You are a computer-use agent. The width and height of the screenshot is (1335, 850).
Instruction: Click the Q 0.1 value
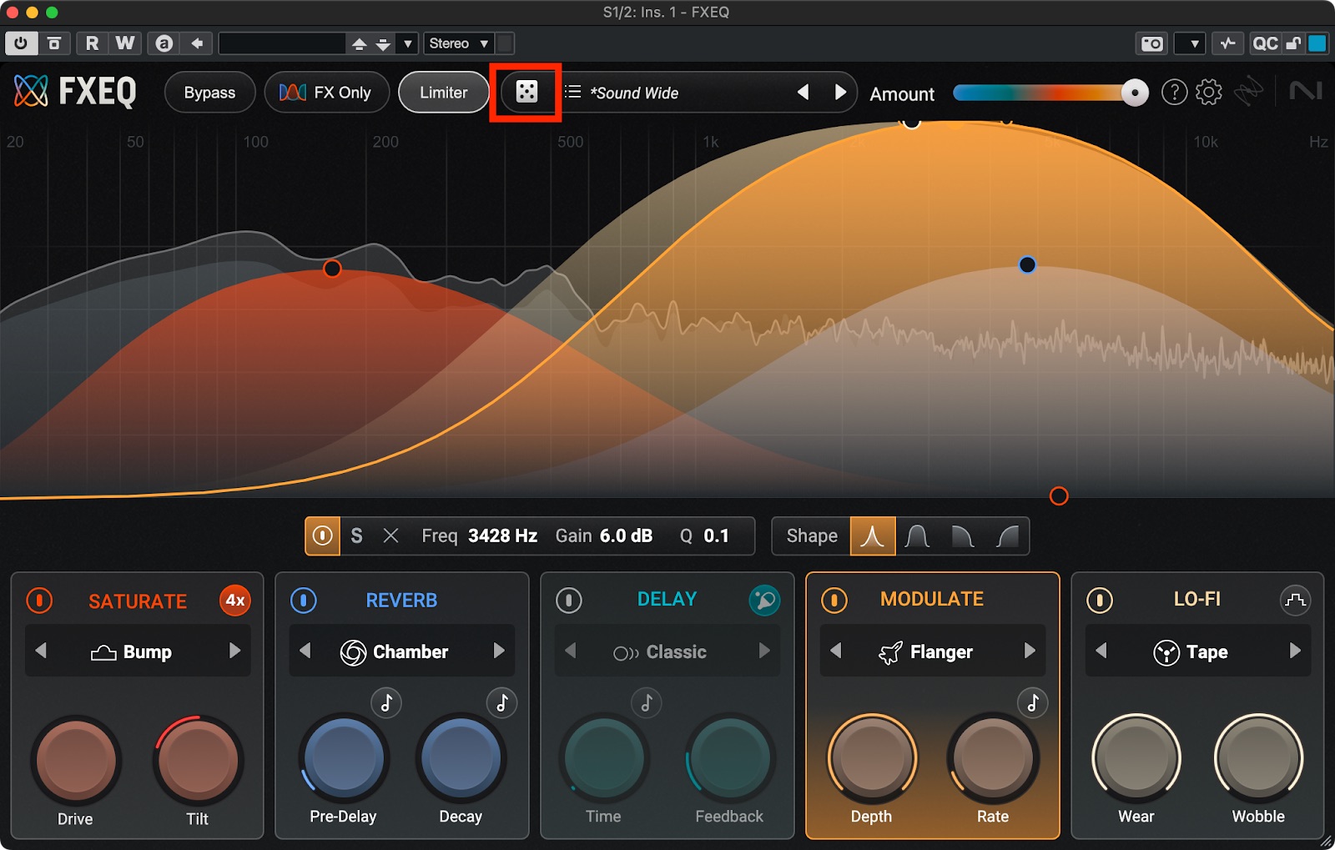pyautogui.click(x=716, y=536)
